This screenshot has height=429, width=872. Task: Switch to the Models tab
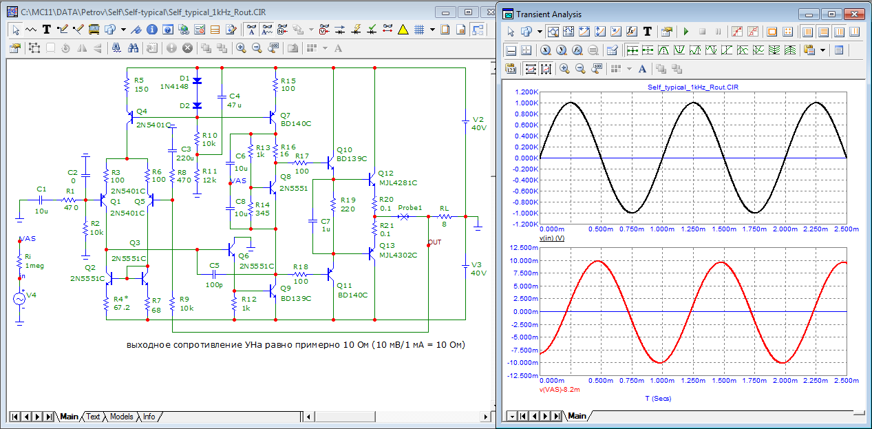point(121,417)
